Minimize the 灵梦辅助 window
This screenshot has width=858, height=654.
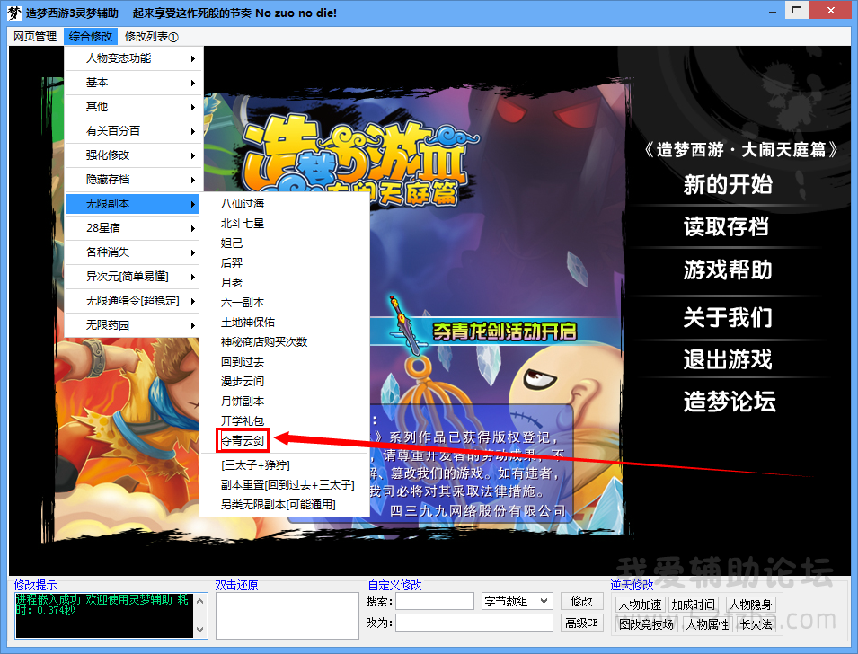(773, 12)
